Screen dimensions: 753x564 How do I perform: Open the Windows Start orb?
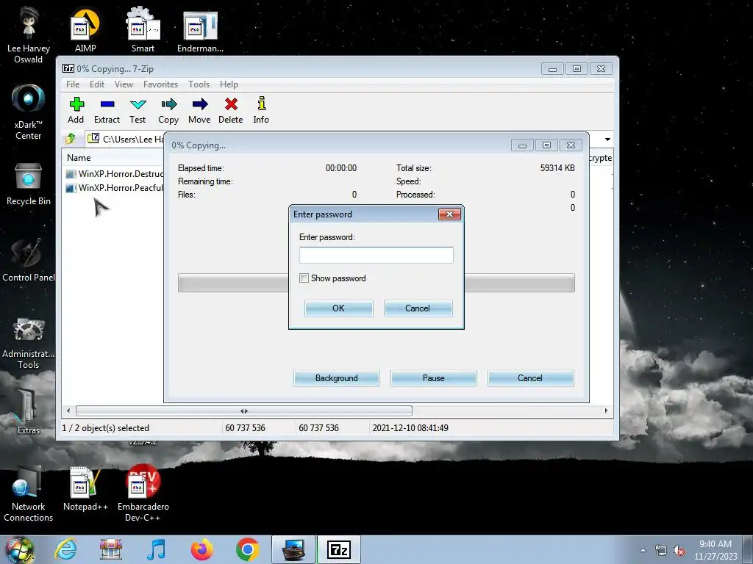click(x=20, y=549)
